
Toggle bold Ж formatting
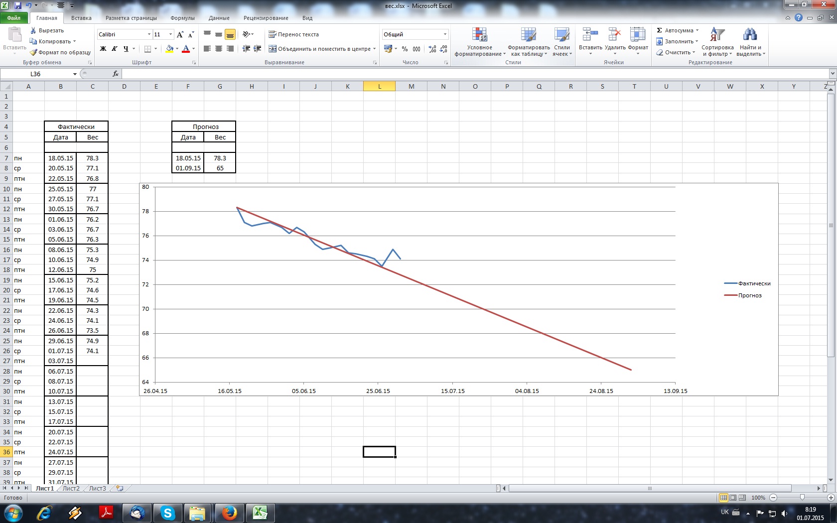(x=103, y=49)
